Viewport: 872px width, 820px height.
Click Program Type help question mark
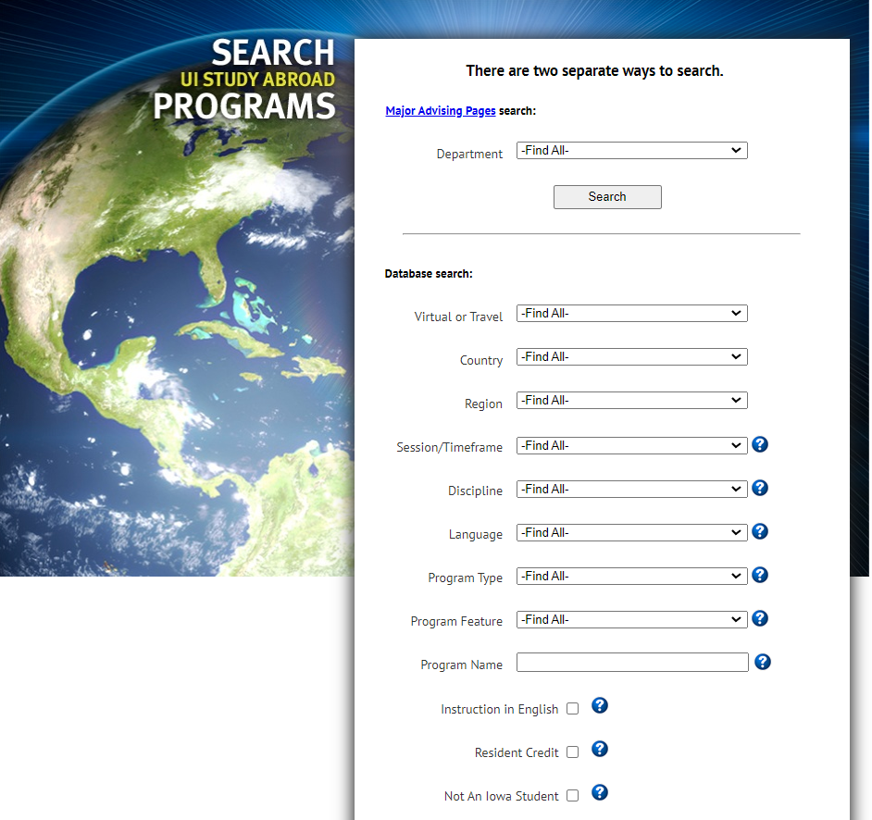(760, 575)
